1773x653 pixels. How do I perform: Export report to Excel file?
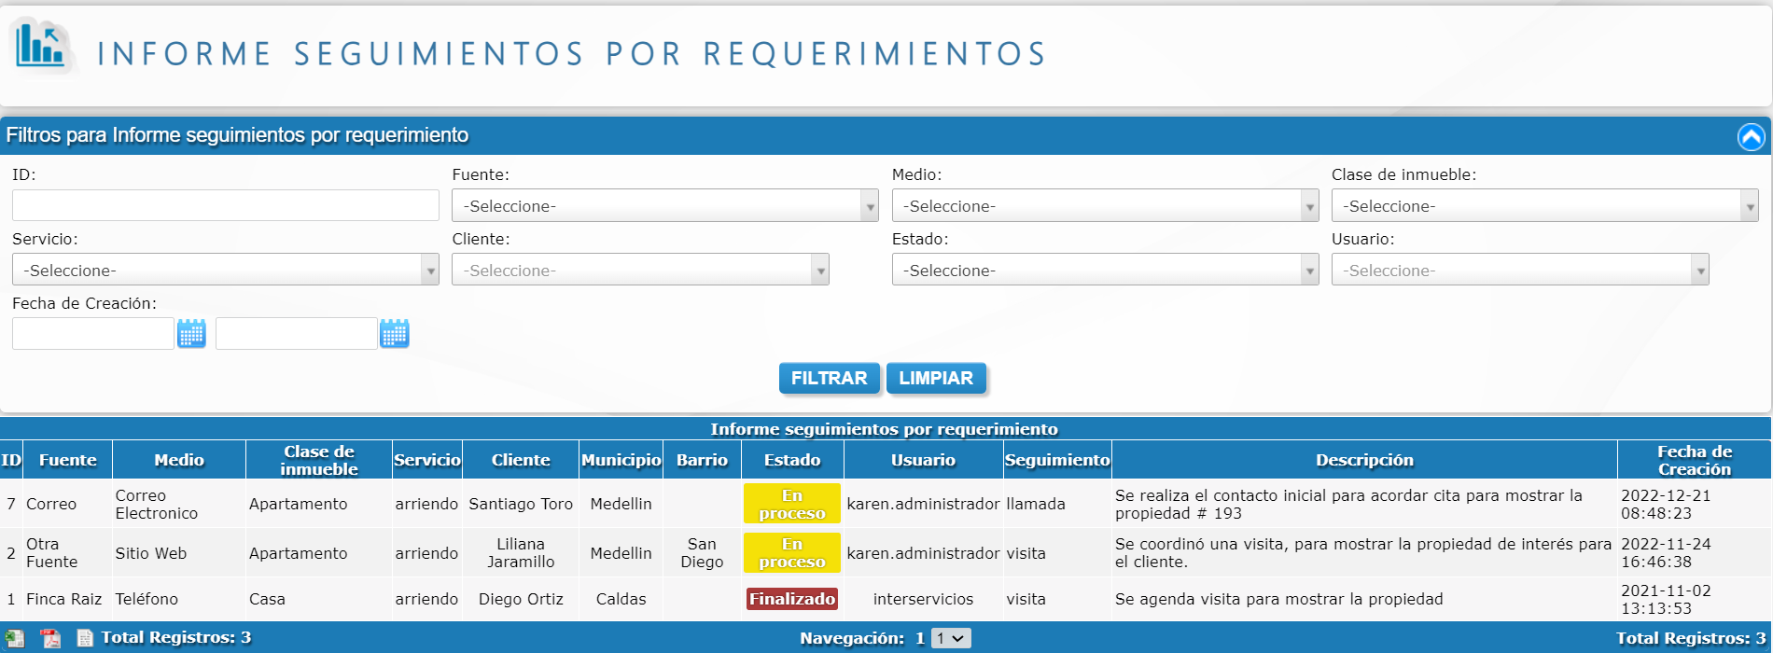[15, 638]
